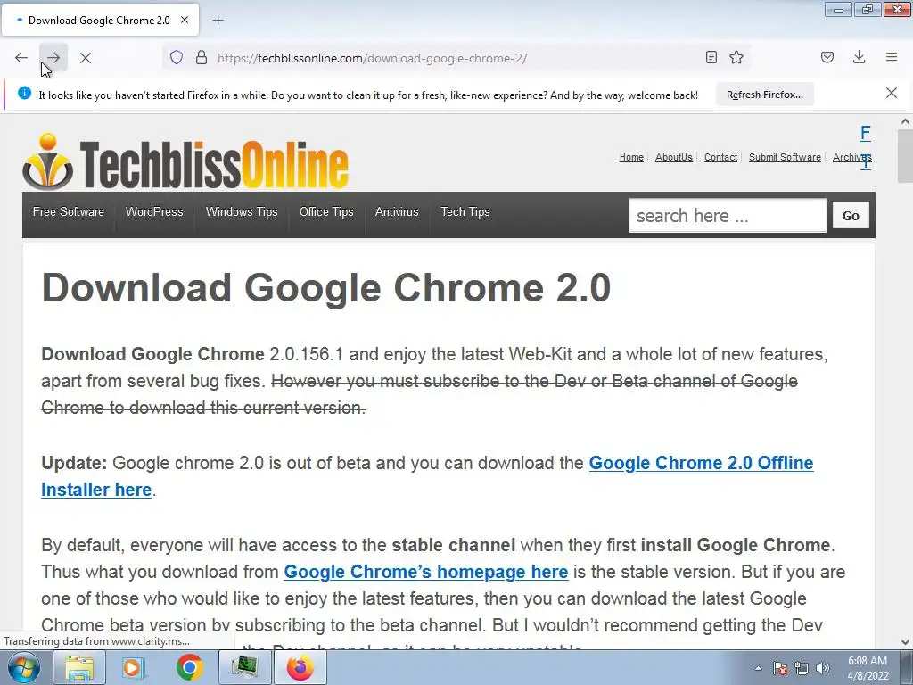Click the Firefox taskbar icon
The height and width of the screenshot is (685, 913).
300,667
